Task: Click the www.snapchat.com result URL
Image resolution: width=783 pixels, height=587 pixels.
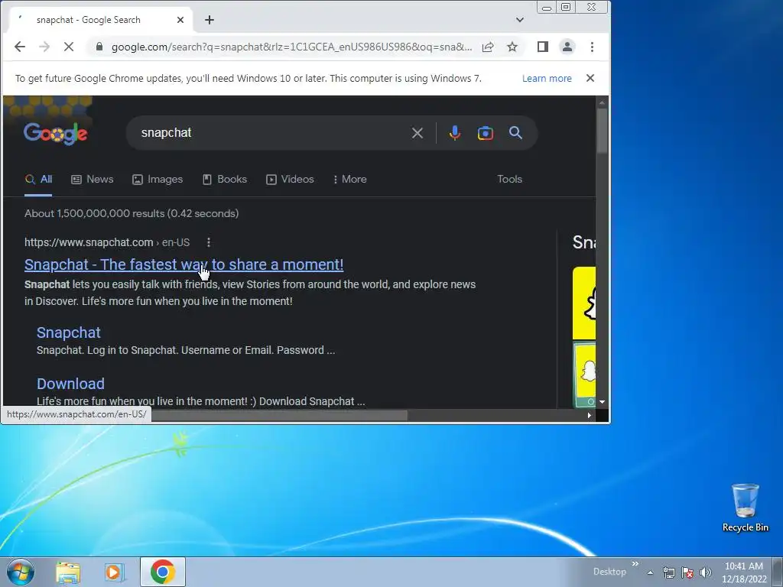Action: pos(107,242)
